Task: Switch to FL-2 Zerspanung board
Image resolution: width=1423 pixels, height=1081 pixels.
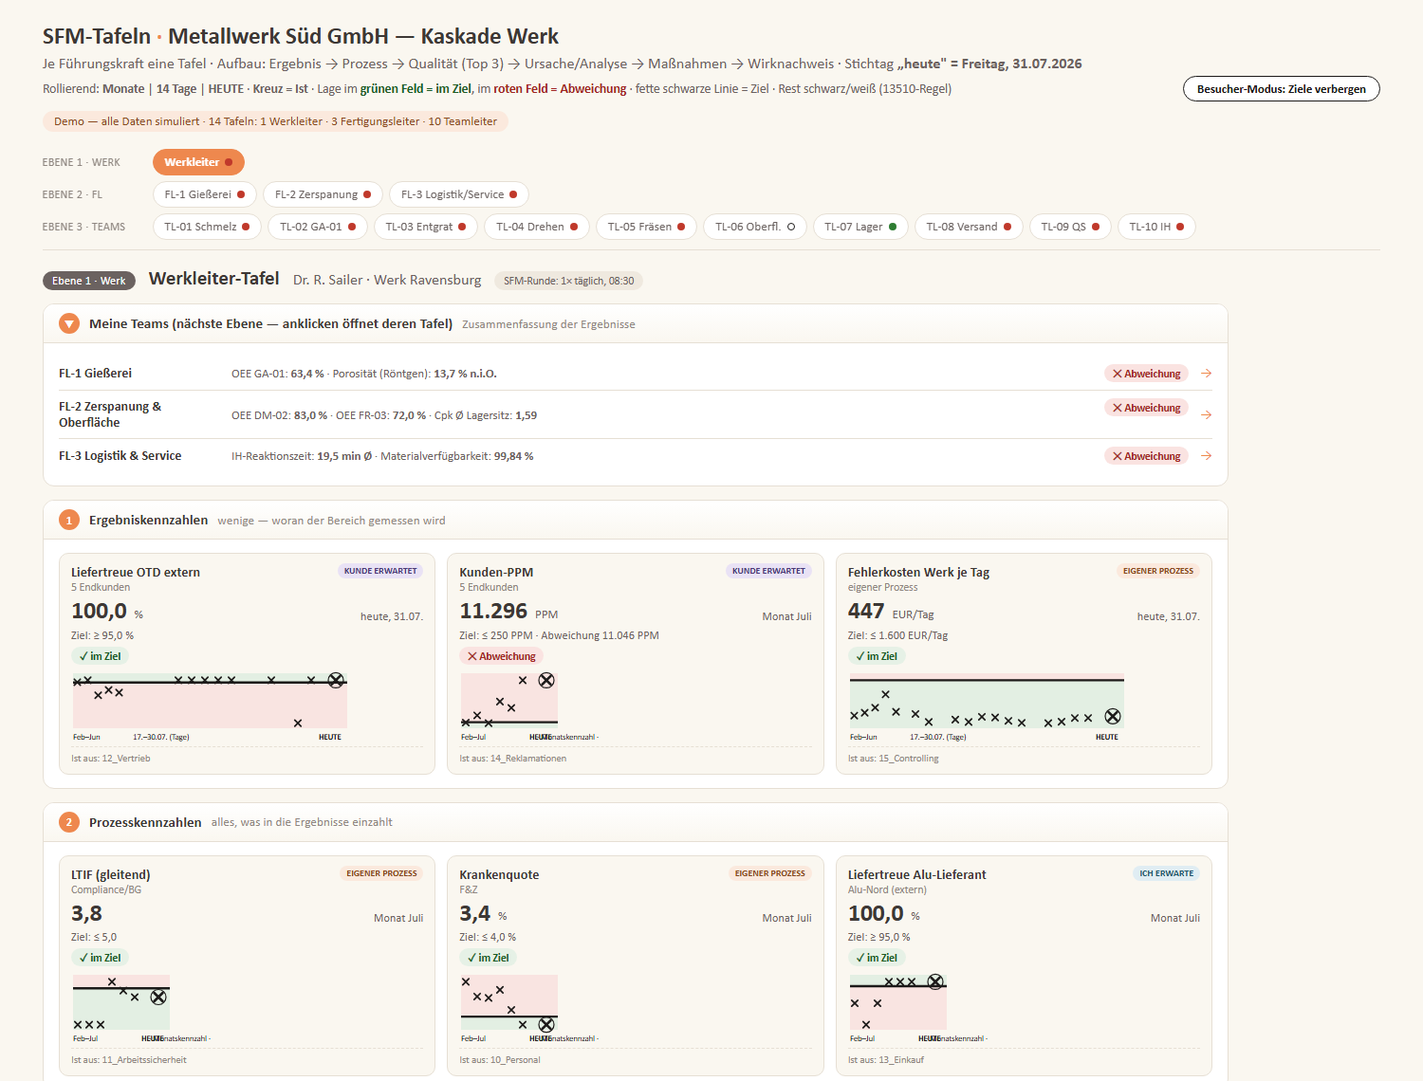Action: click(x=323, y=194)
